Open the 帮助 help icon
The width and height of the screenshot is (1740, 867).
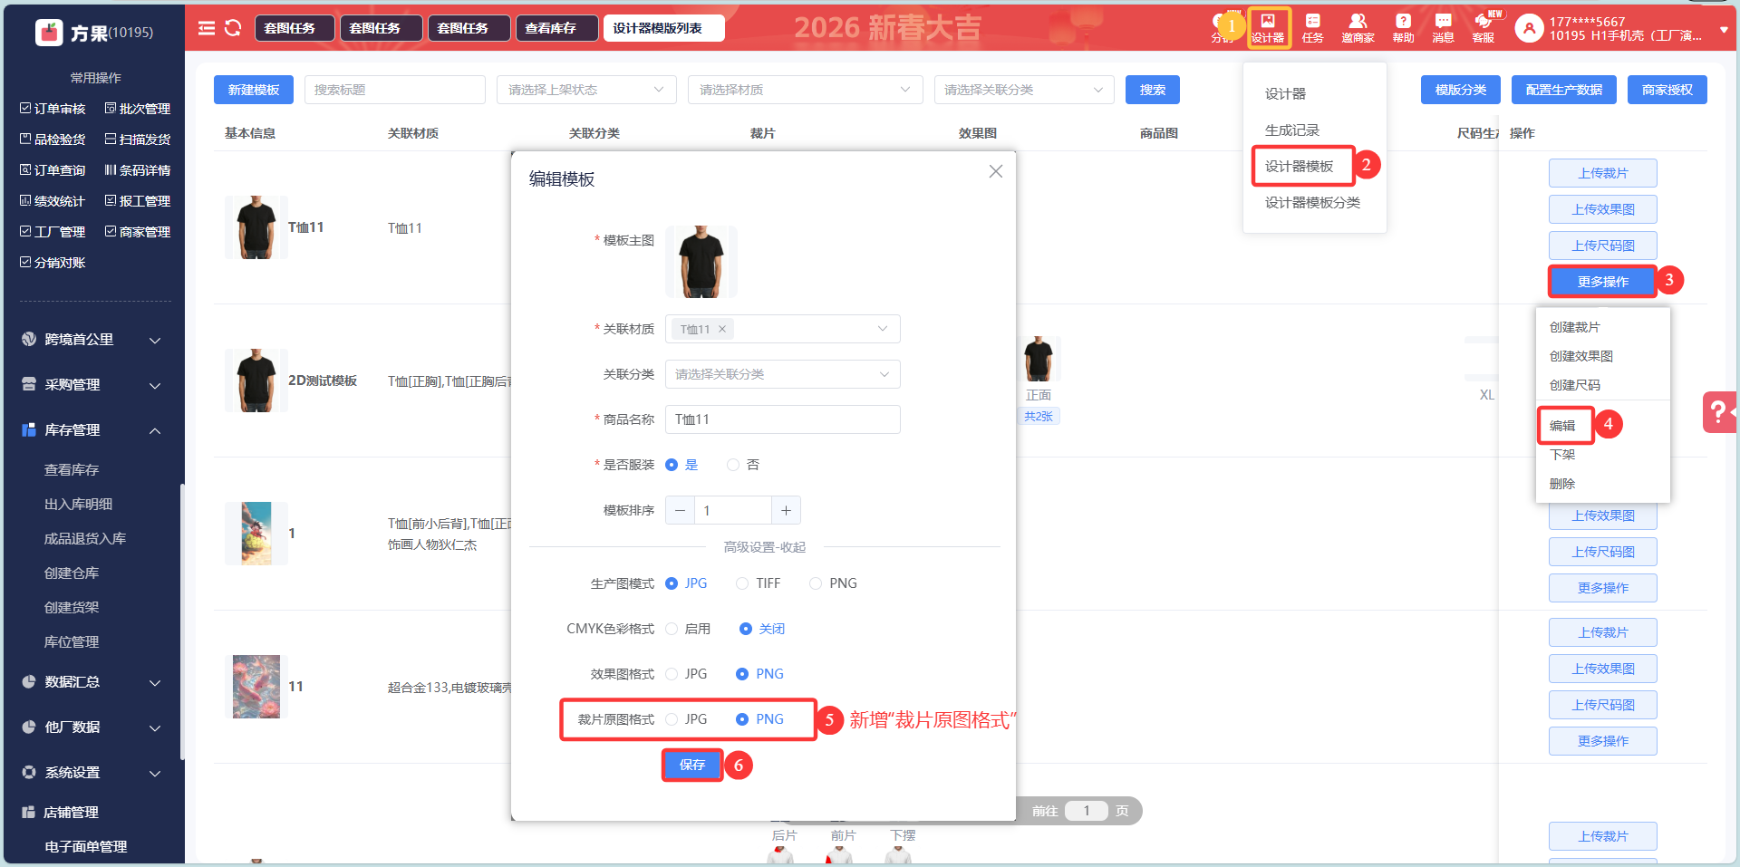point(1403,27)
